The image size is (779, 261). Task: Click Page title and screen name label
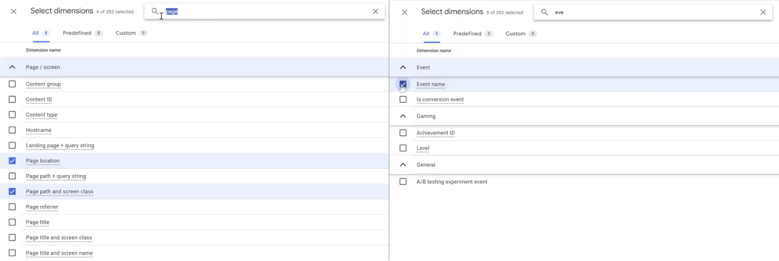59,253
